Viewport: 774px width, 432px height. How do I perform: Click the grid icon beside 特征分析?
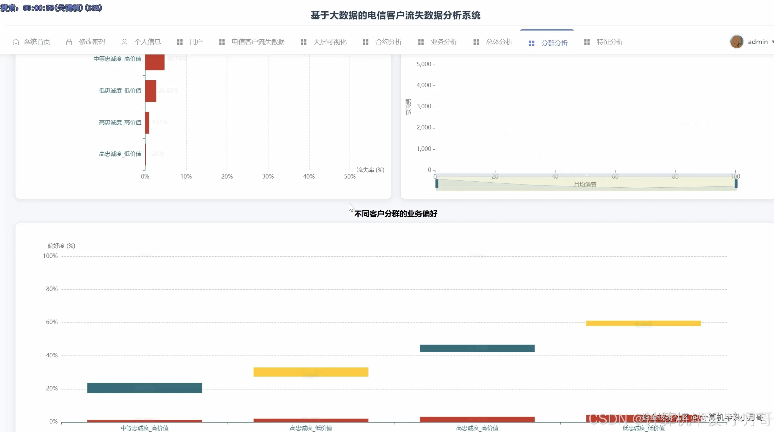[587, 42]
